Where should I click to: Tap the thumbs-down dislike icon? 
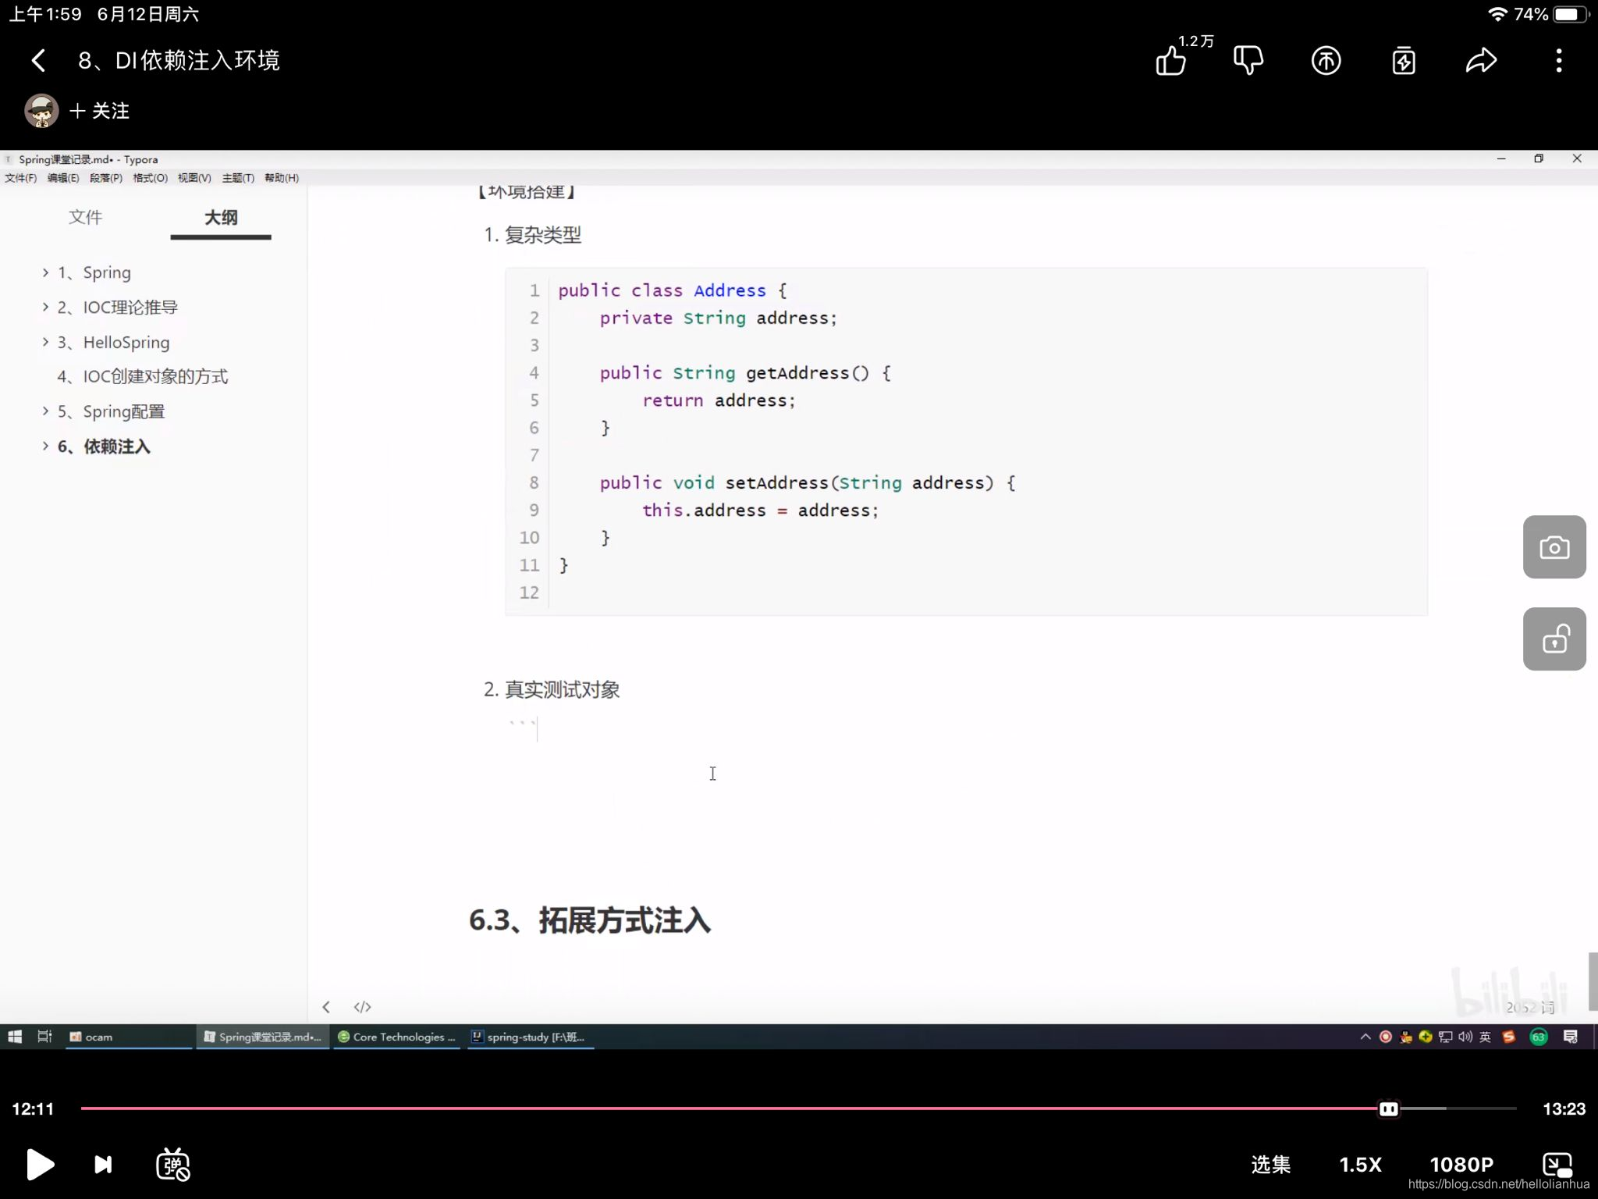(1248, 60)
